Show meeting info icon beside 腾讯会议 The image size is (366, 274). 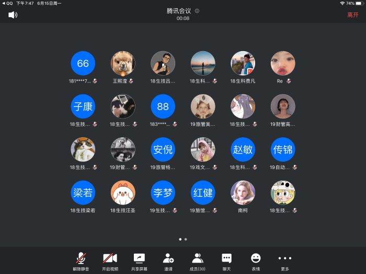[x=197, y=11]
